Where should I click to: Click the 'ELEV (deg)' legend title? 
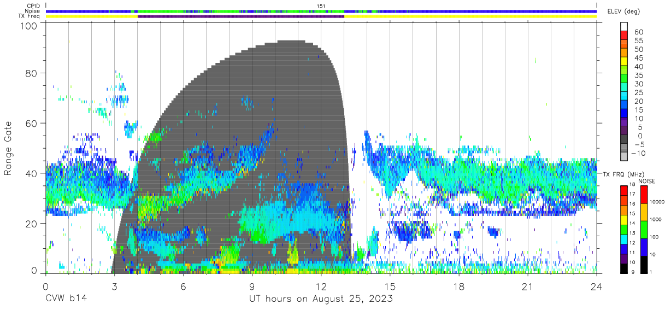625,11
